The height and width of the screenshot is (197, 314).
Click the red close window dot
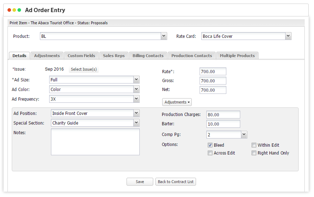9,10
